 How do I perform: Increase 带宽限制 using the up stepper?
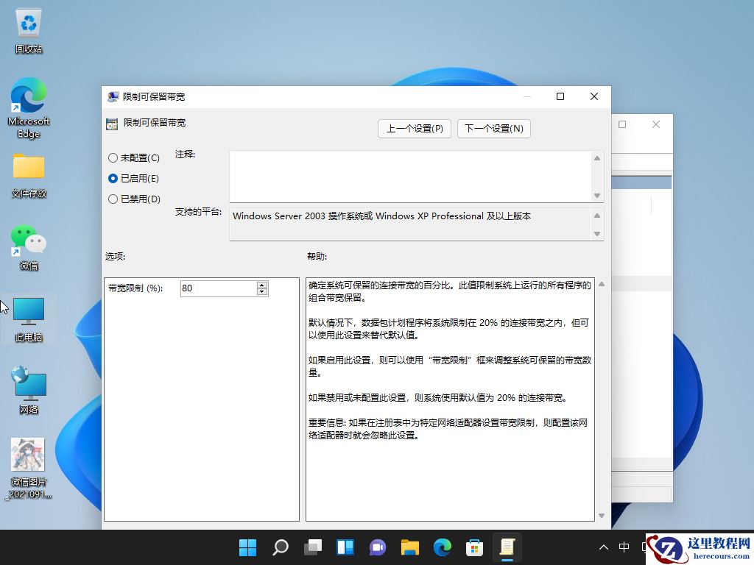pos(262,285)
